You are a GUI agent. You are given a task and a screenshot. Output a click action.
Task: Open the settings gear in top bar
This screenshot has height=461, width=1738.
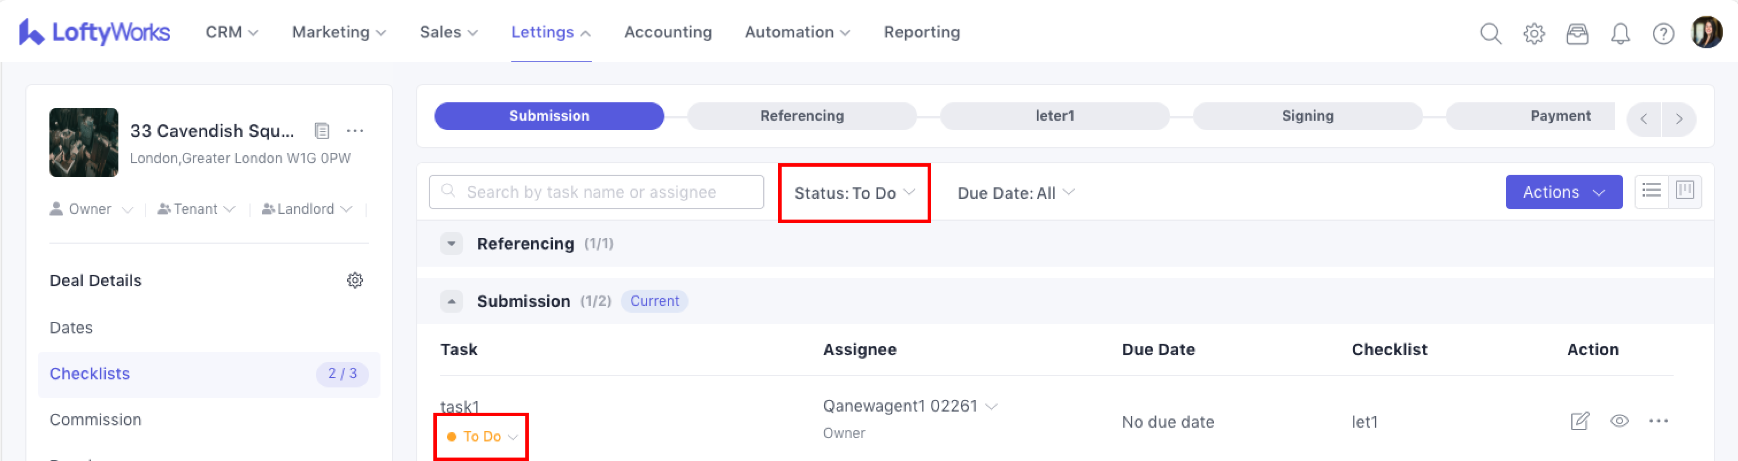click(x=1533, y=33)
